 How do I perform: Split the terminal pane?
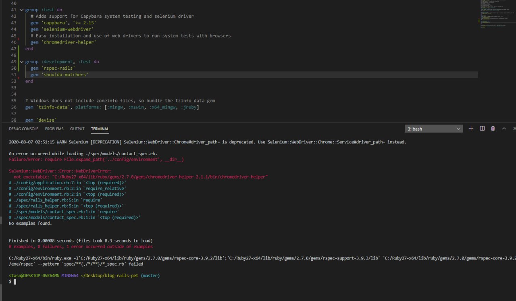(x=482, y=129)
